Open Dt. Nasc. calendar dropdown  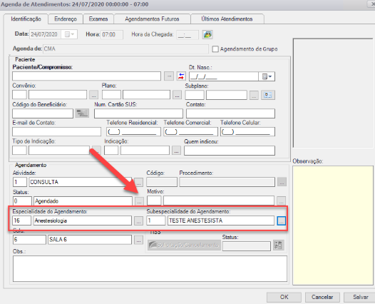point(267,76)
